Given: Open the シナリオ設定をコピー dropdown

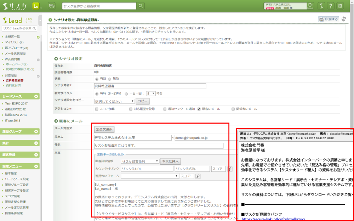Looking at the screenshot, I should 115,101.
